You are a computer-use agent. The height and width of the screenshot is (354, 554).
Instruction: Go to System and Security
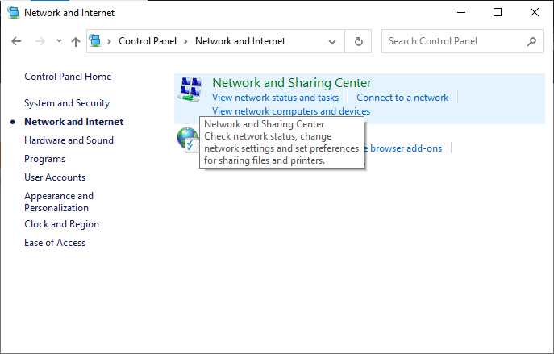point(67,103)
